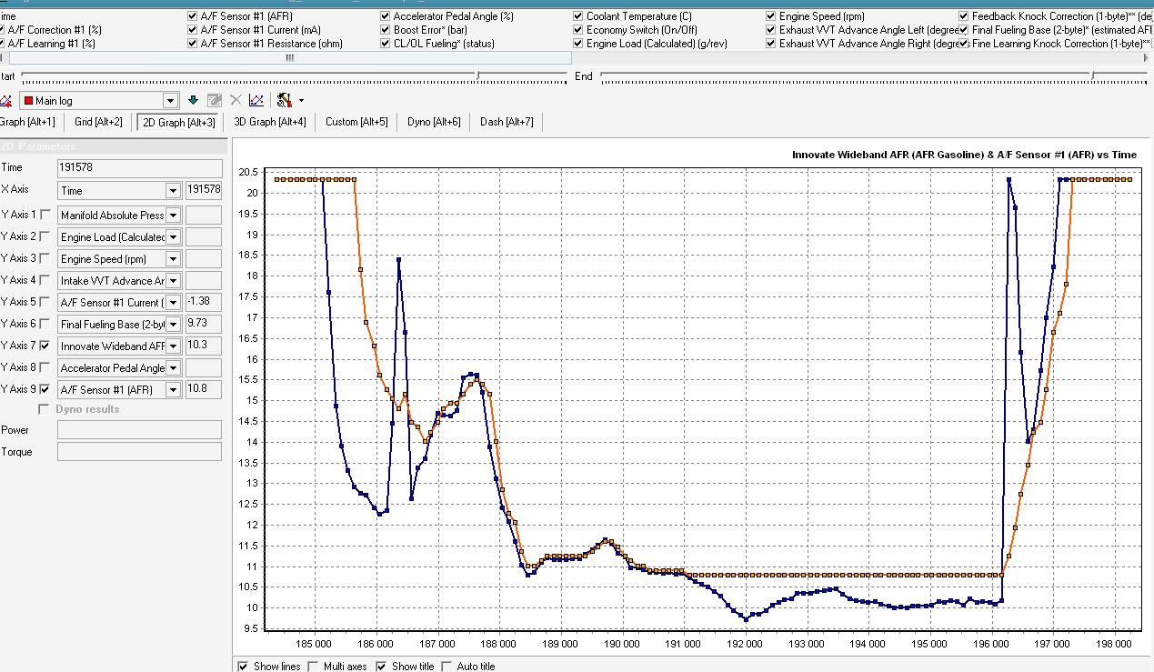Toggle Exhaust VVT Advance Angle Left checkbox

771,30
